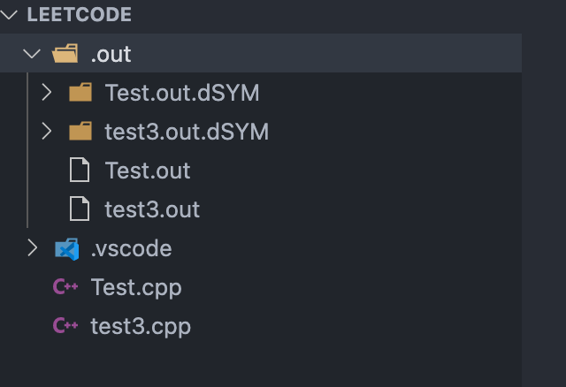The width and height of the screenshot is (566, 387).
Task: Click the test3.out.dSYM folder icon
Action: pos(80,131)
